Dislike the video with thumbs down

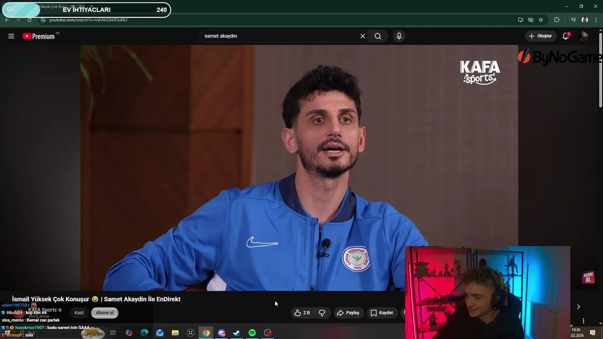tap(322, 313)
